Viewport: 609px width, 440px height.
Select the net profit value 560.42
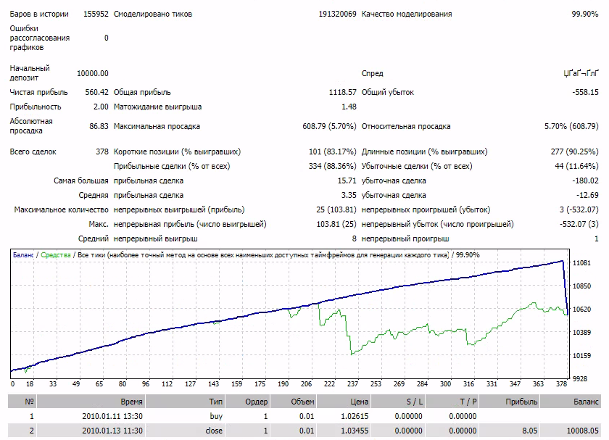[x=96, y=93]
